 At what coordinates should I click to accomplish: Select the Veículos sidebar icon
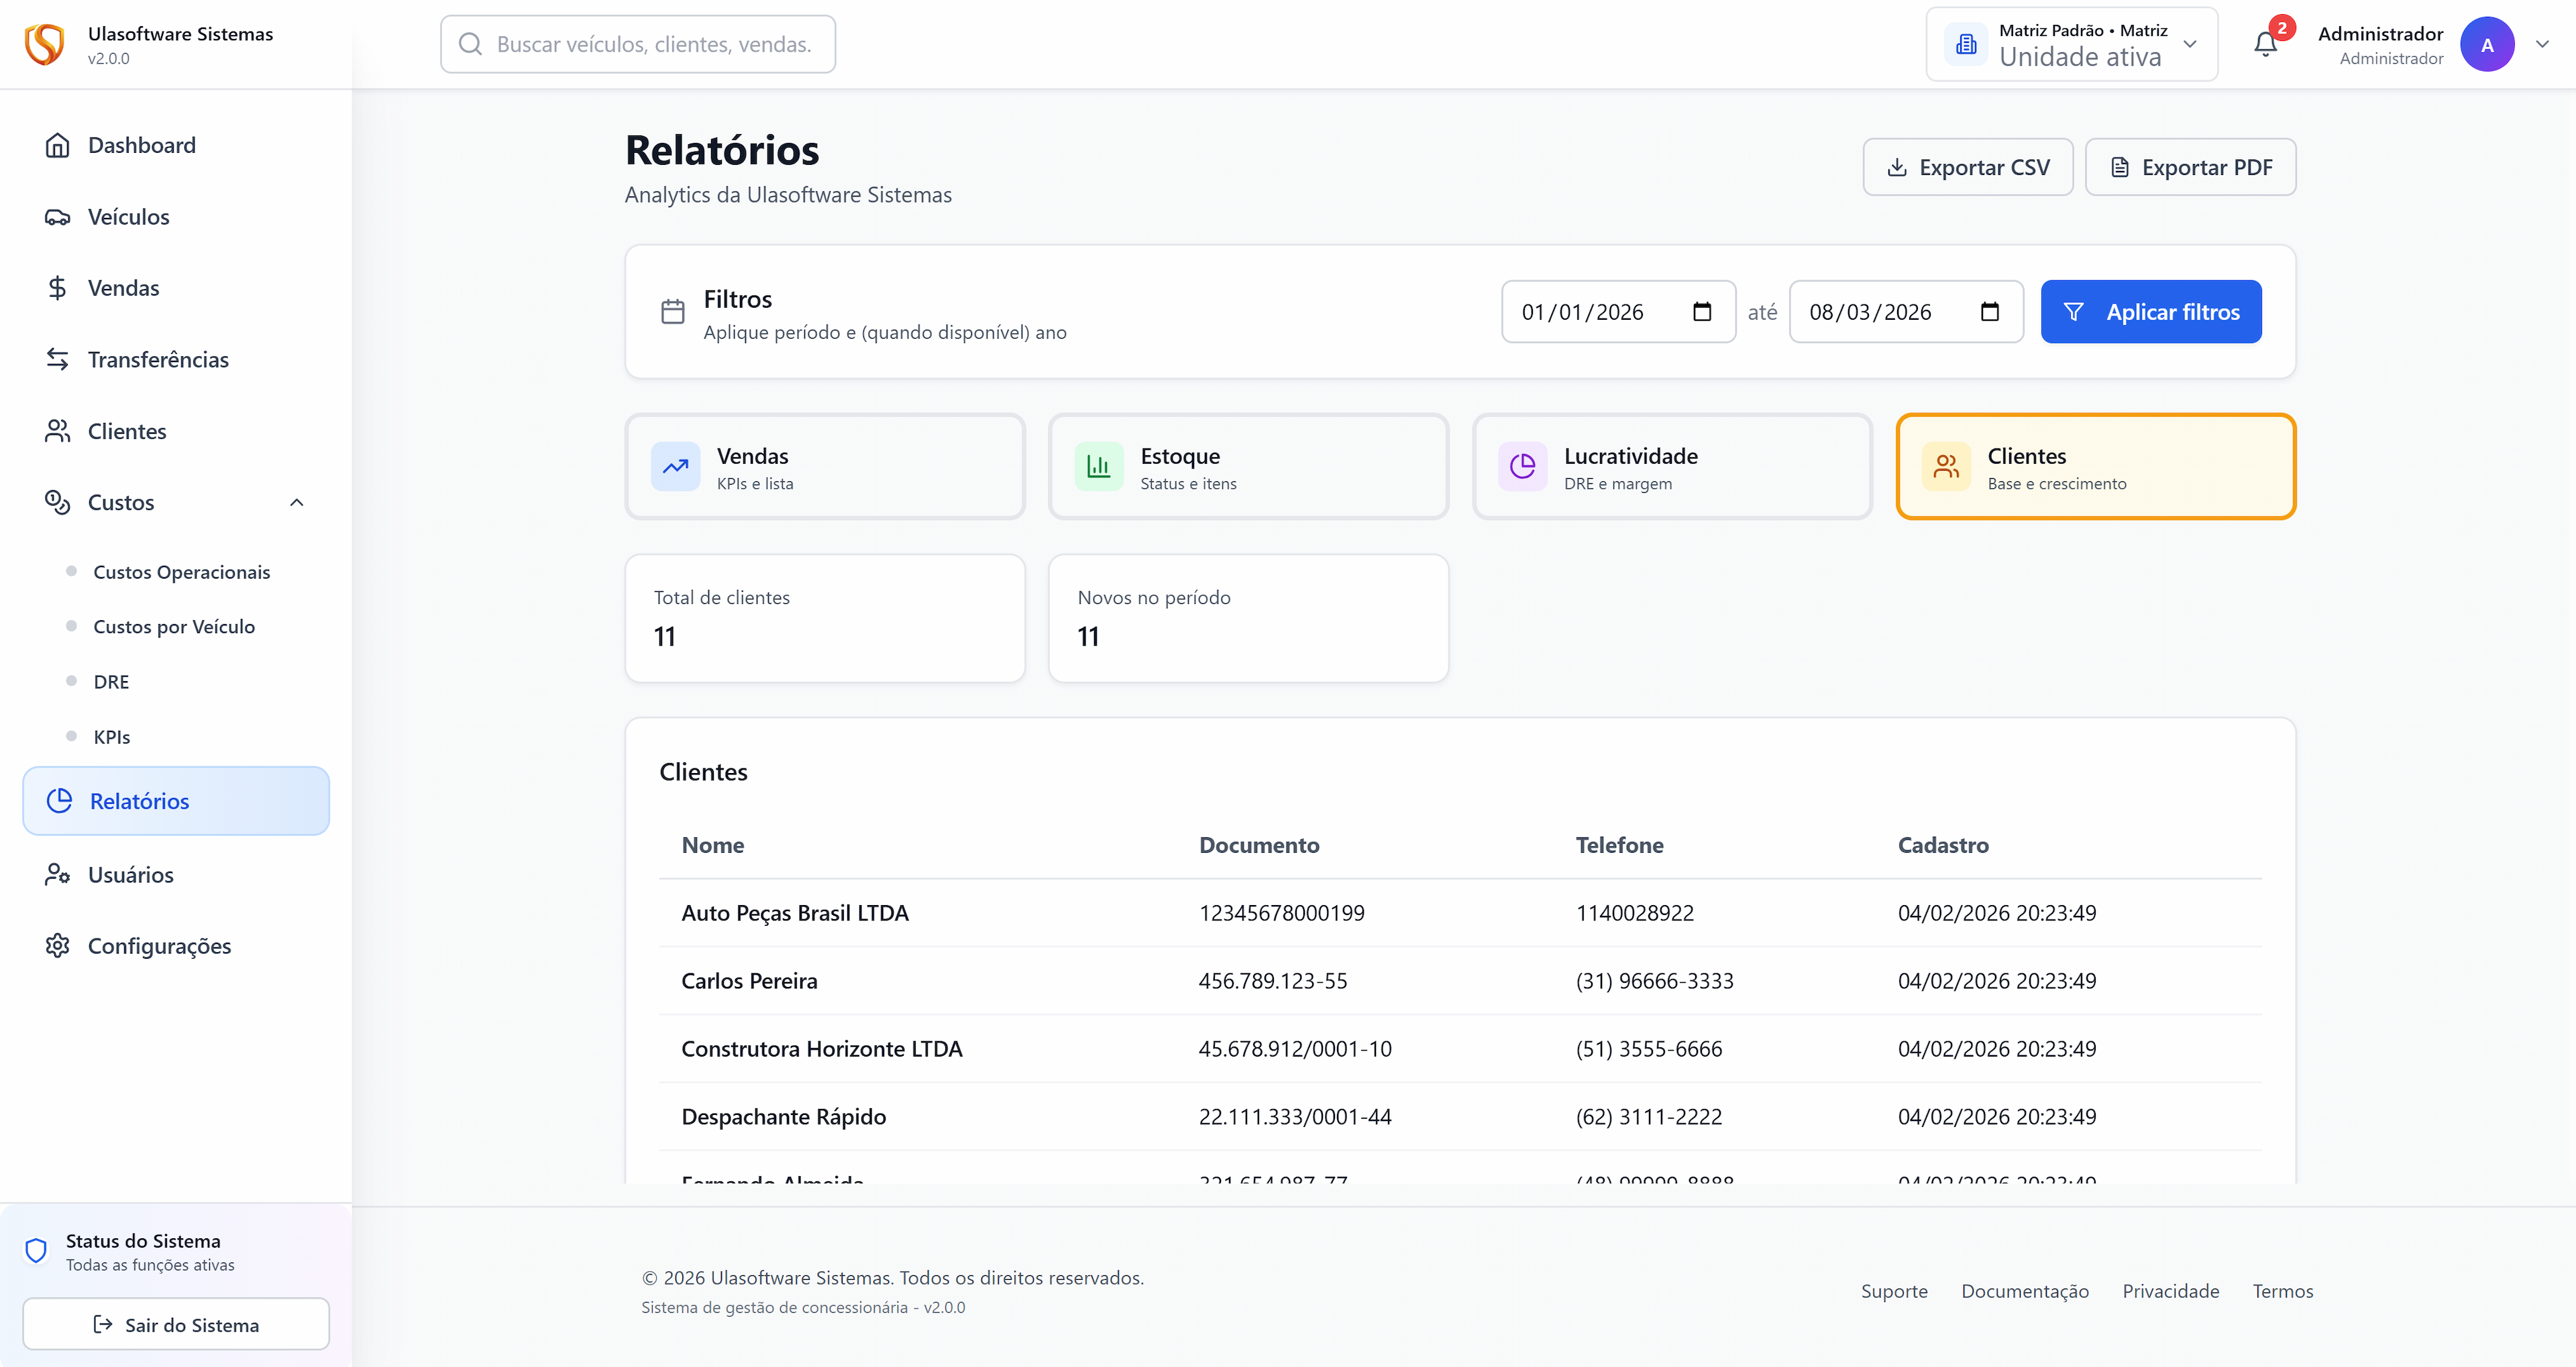click(x=58, y=216)
